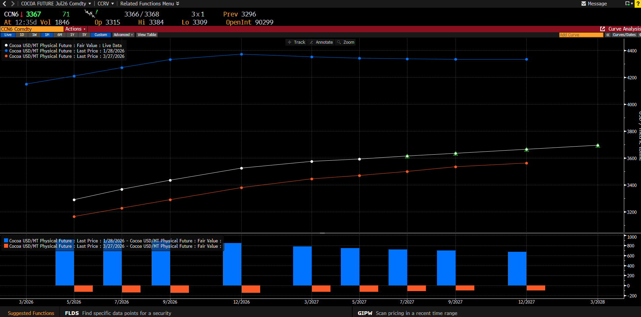The width and height of the screenshot is (641, 317).
Task: Enable the Track crosshair mode
Action: tap(296, 42)
